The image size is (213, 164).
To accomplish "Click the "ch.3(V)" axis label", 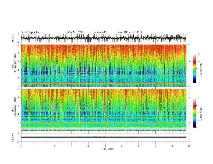I will (13, 137).
